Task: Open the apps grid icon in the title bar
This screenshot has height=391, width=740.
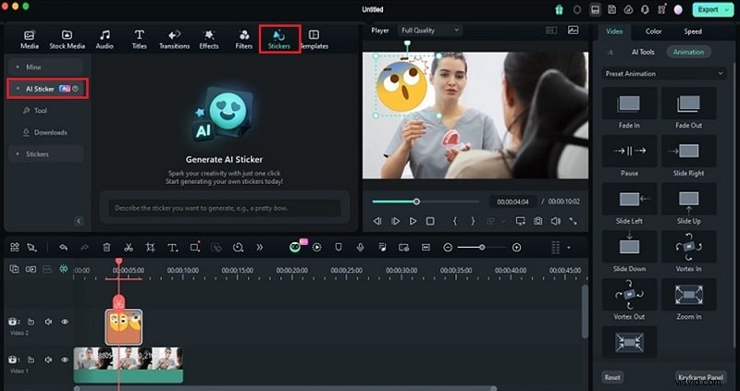Action: coord(661,9)
